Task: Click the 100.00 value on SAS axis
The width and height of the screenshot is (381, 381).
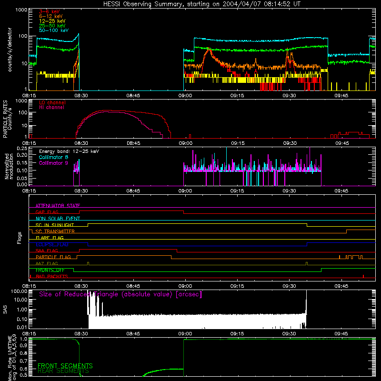Action: point(20,291)
